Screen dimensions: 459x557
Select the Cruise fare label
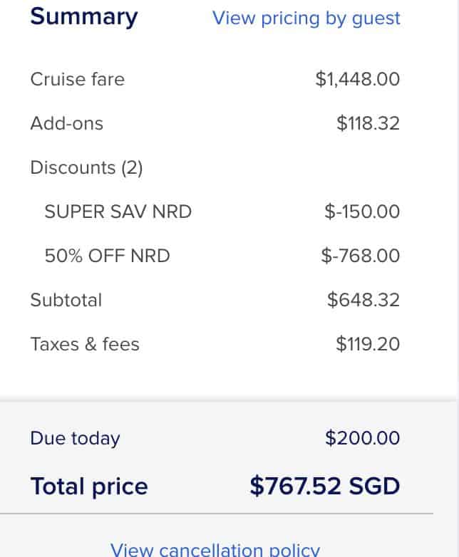tap(77, 79)
